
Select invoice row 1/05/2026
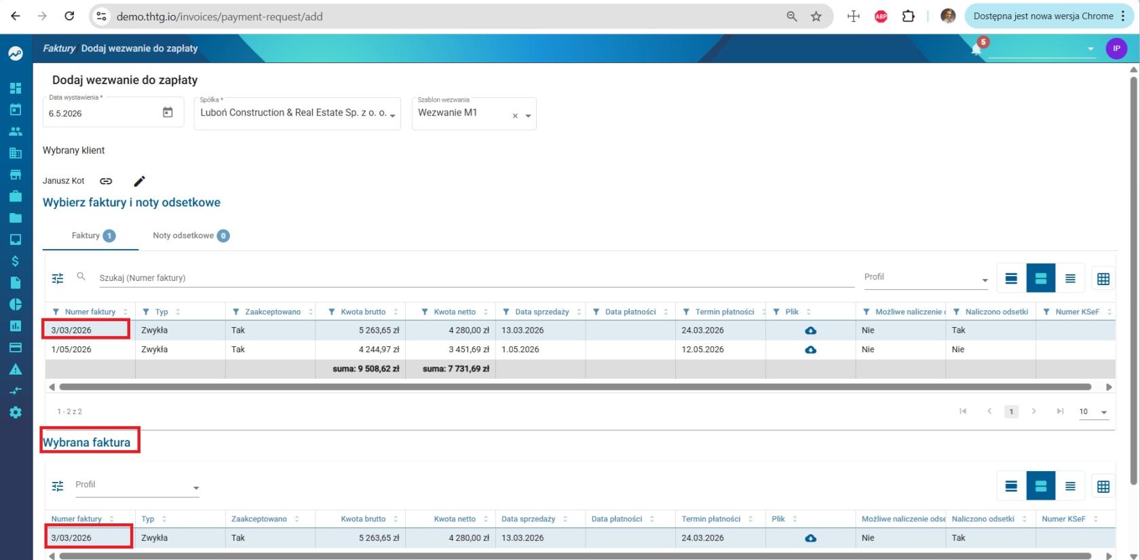(x=580, y=350)
